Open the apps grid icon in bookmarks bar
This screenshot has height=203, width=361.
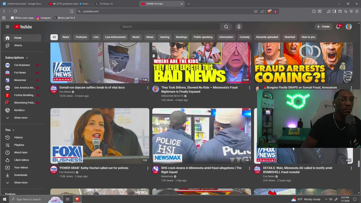coord(4,18)
